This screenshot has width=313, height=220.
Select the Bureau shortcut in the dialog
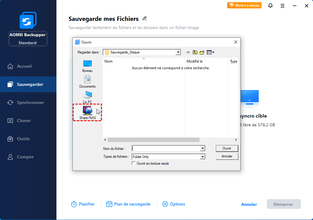coord(88,66)
